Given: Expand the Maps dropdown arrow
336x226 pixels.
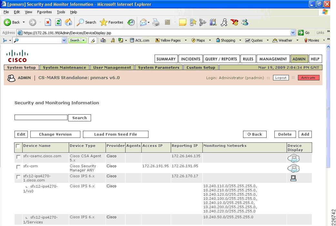Looking at the screenshot, I should click(x=210, y=40).
